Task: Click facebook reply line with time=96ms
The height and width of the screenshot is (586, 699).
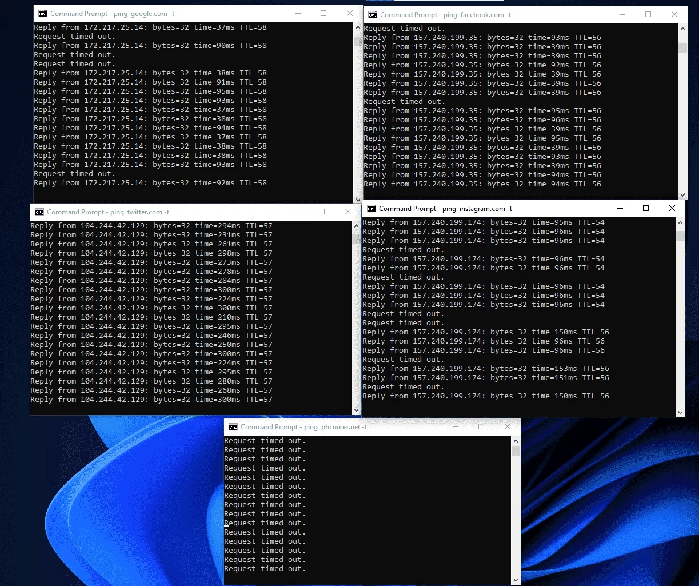Action: click(482, 120)
